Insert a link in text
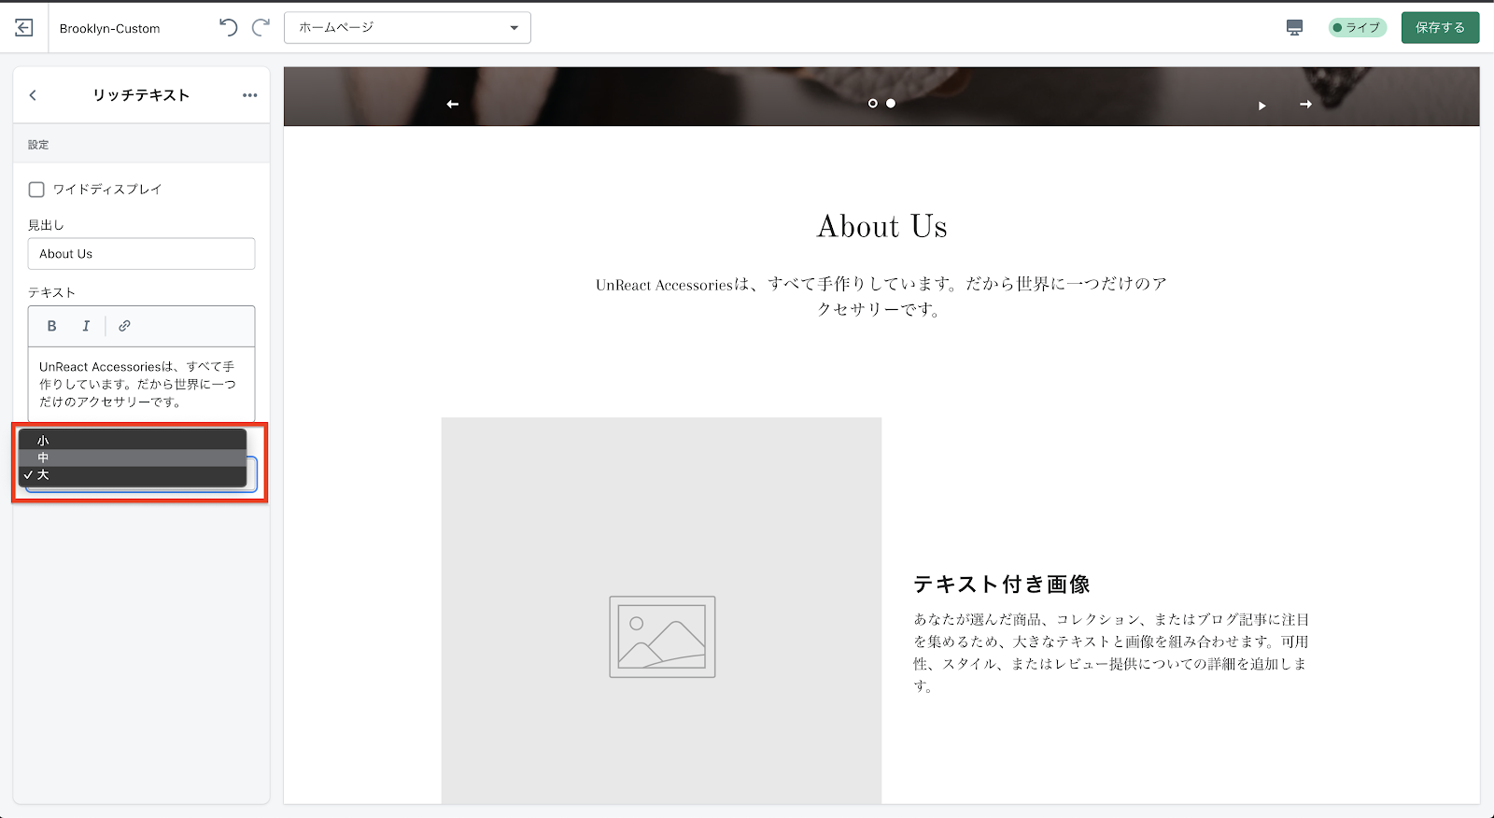This screenshot has height=818, width=1494. pyautogui.click(x=124, y=326)
